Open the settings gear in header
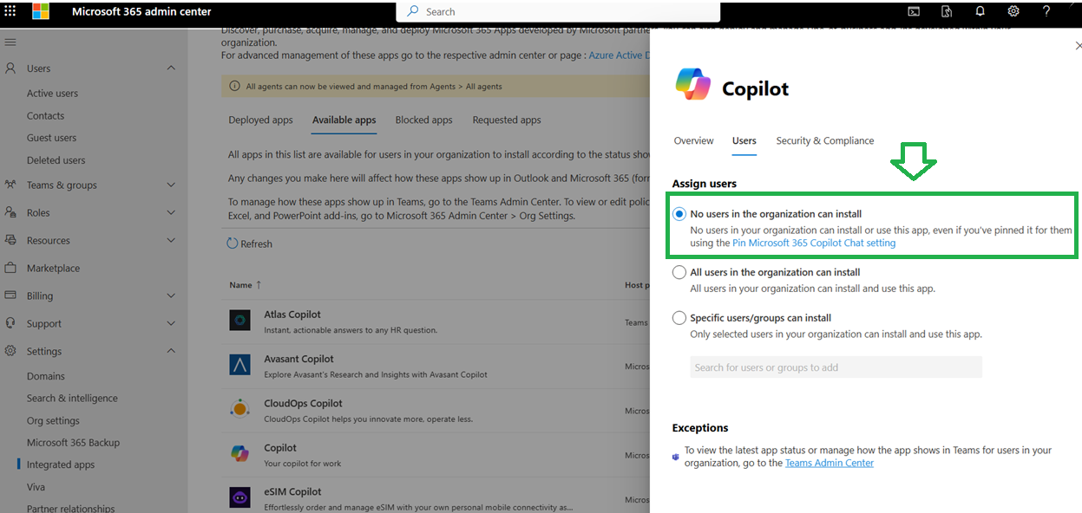This screenshot has height=513, width=1082. coord(1013,11)
